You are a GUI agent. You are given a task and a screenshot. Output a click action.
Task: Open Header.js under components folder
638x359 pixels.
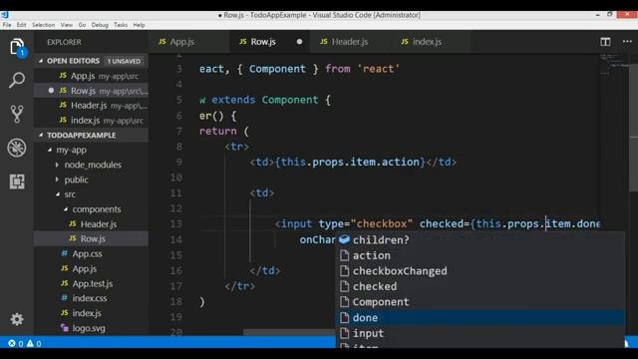point(91,223)
